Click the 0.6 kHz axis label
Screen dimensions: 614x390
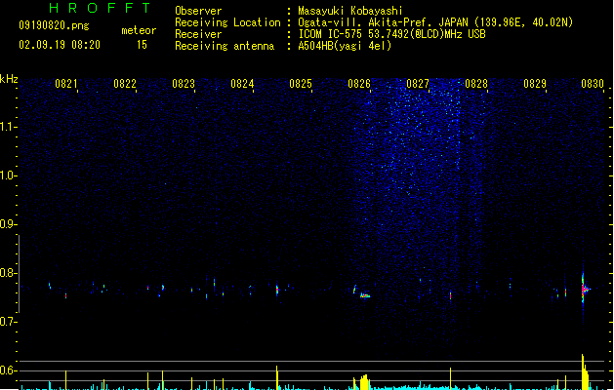[8, 370]
